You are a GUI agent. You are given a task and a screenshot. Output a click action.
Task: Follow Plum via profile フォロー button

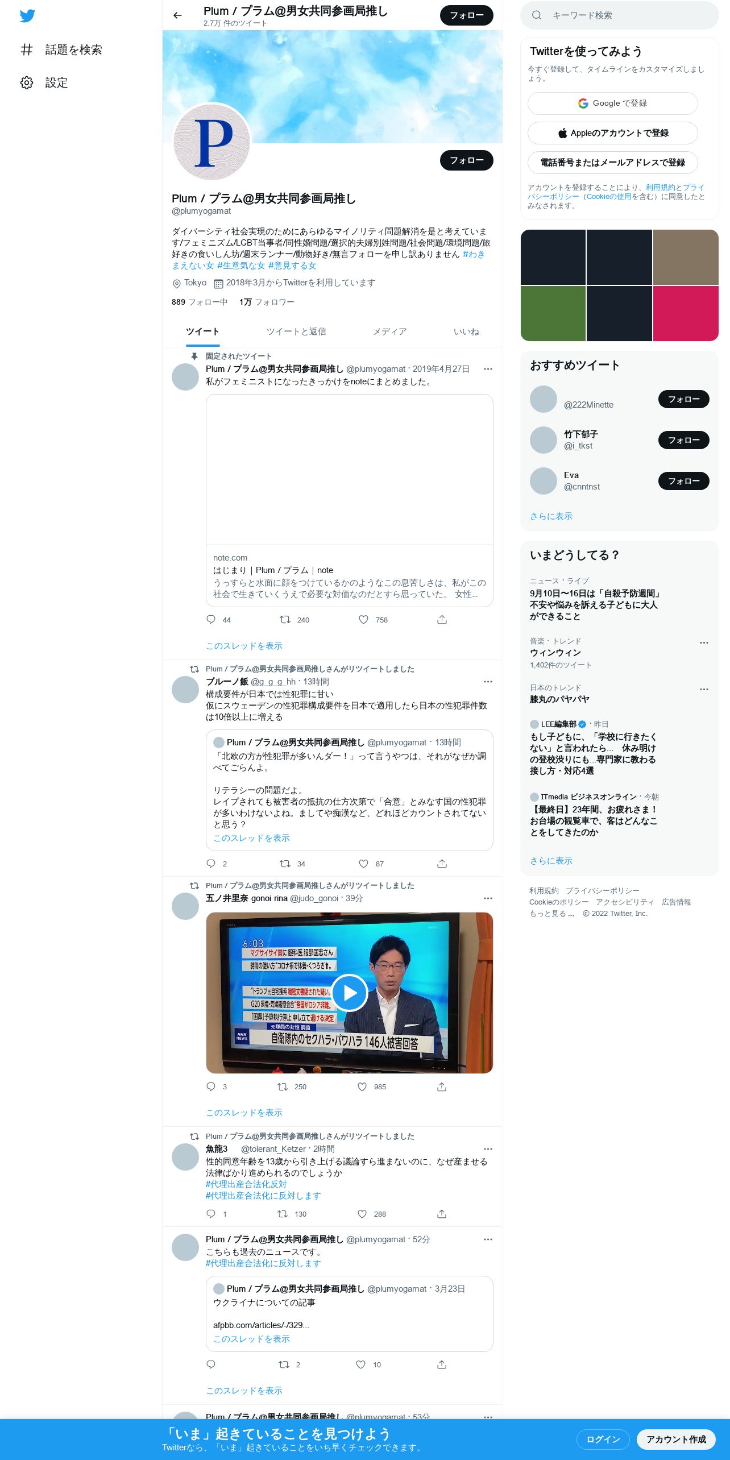[x=467, y=160]
